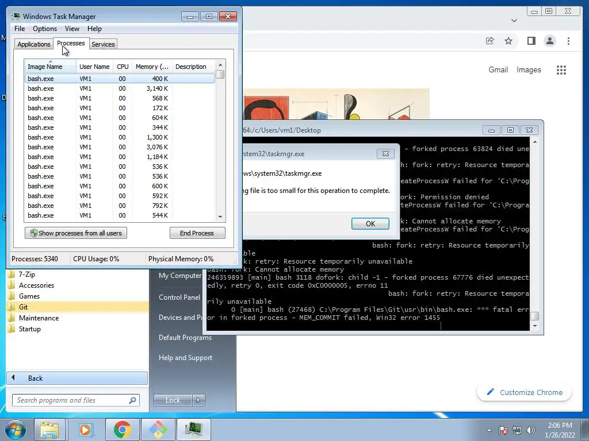
Task: Click the network tray icon
Action: [x=517, y=430]
